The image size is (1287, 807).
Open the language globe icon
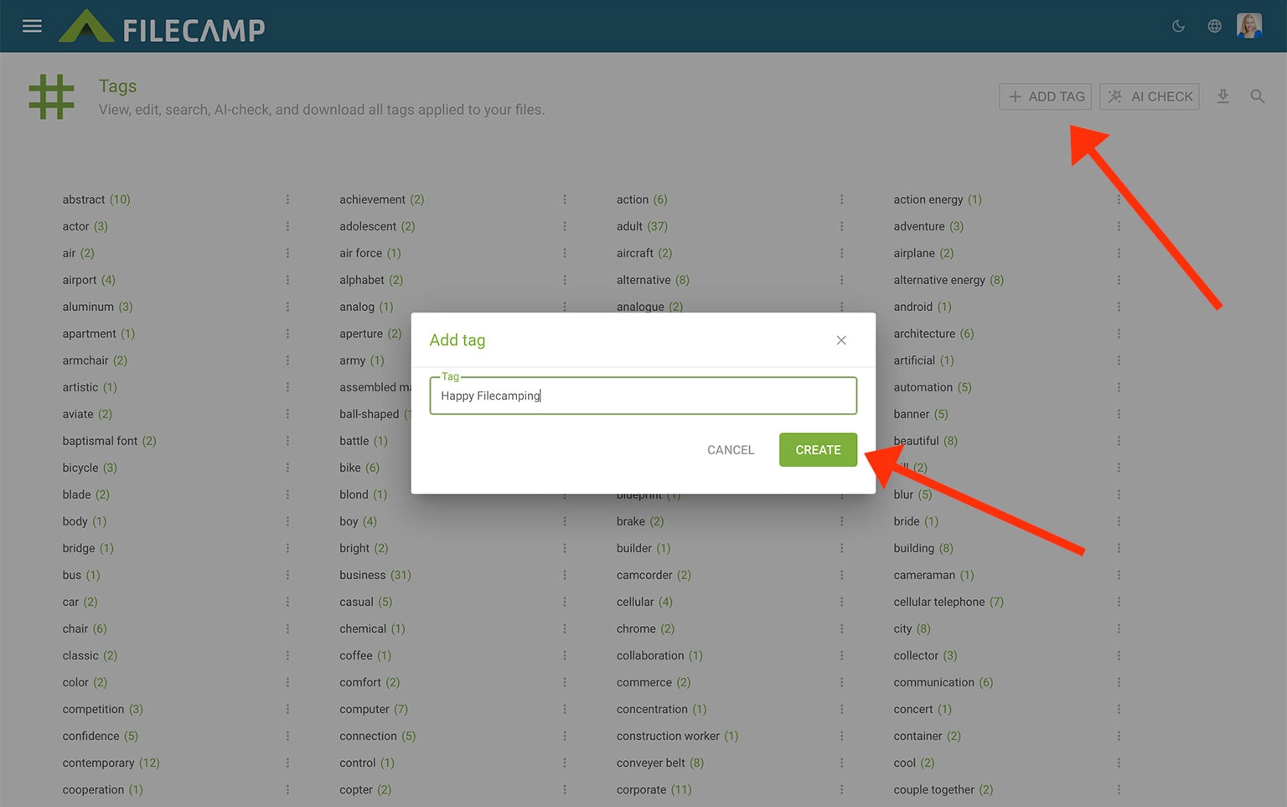tap(1214, 26)
